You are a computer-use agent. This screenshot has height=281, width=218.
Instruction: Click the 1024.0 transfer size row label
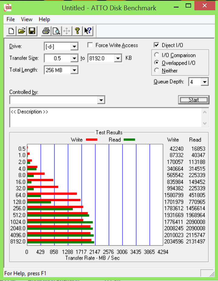tap(18, 222)
